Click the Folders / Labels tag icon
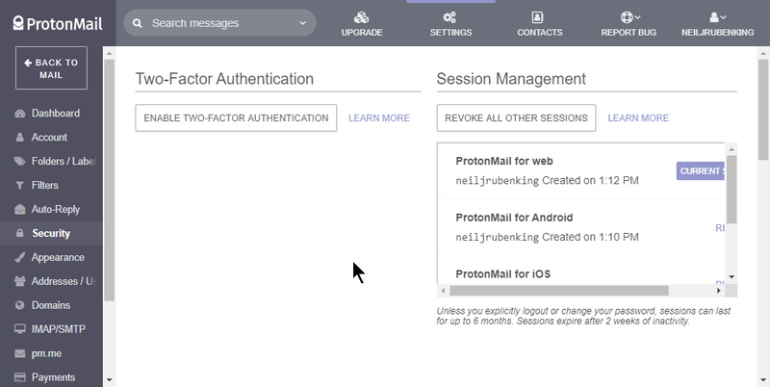Screen dimensions: 770x387 click(19, 162)
